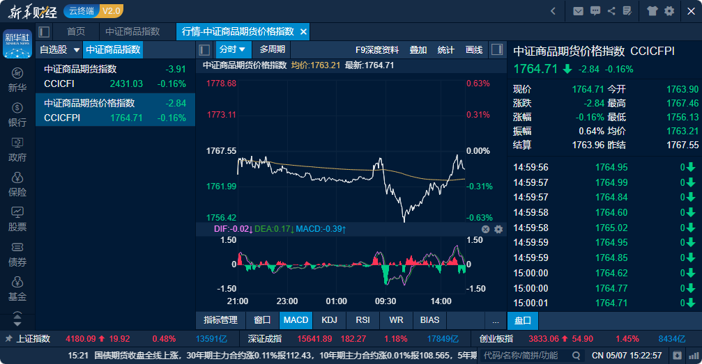Click 创业板指 in the ticker bar
This screenshot has width=702, height=364.
[496, 339]
